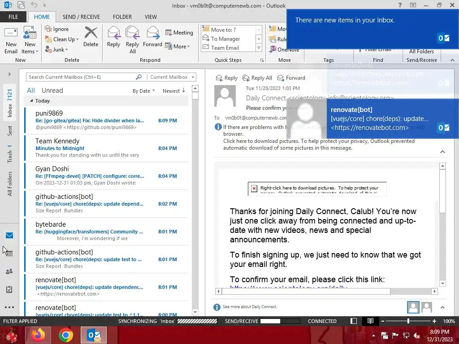The height and width of the screenshot is (344, 459).
Task: Click the Undo button in title bar
Action: click(34, 5)
